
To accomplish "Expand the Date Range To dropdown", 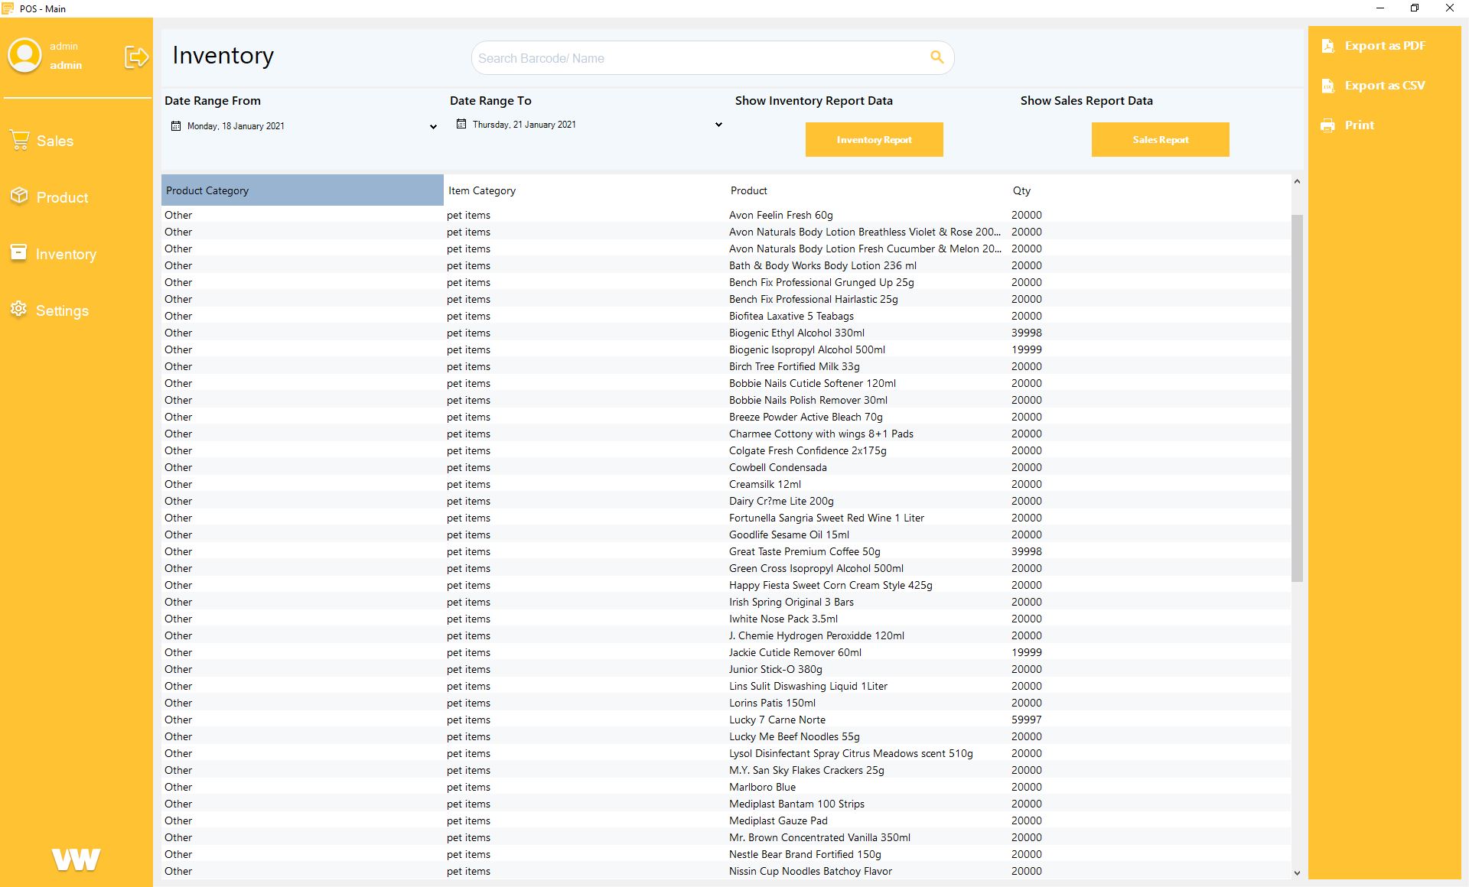I will pos(718,125).
